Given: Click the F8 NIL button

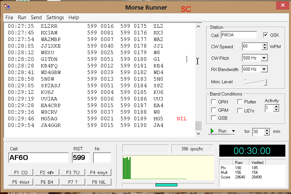Looking at the screenshot, I should (98, 182).
